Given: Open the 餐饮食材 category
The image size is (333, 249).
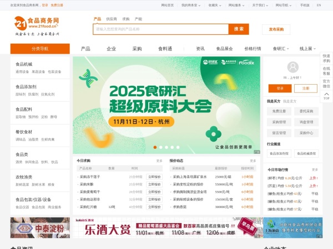Looking at the screenshot, I should (x=24, y=132).
